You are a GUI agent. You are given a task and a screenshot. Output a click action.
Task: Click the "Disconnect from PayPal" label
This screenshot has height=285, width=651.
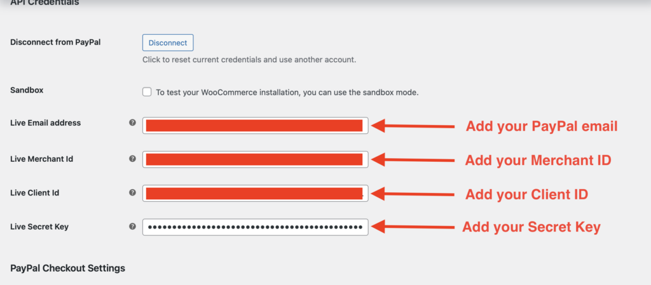tap(56, 43)
